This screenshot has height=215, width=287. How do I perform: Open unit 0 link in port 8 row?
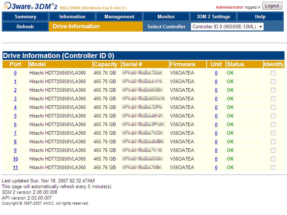click(x=216, y=142)
